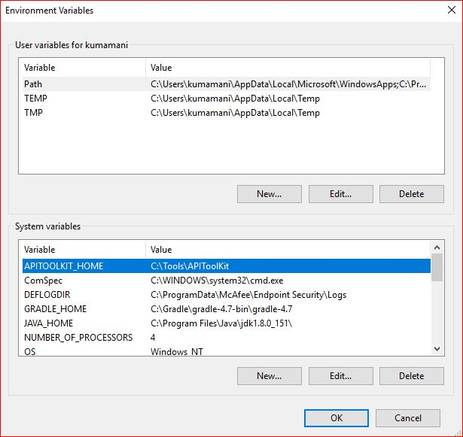
Task: Click the McAfee Endpoint Security Logs value
Action: coord(248,295)
